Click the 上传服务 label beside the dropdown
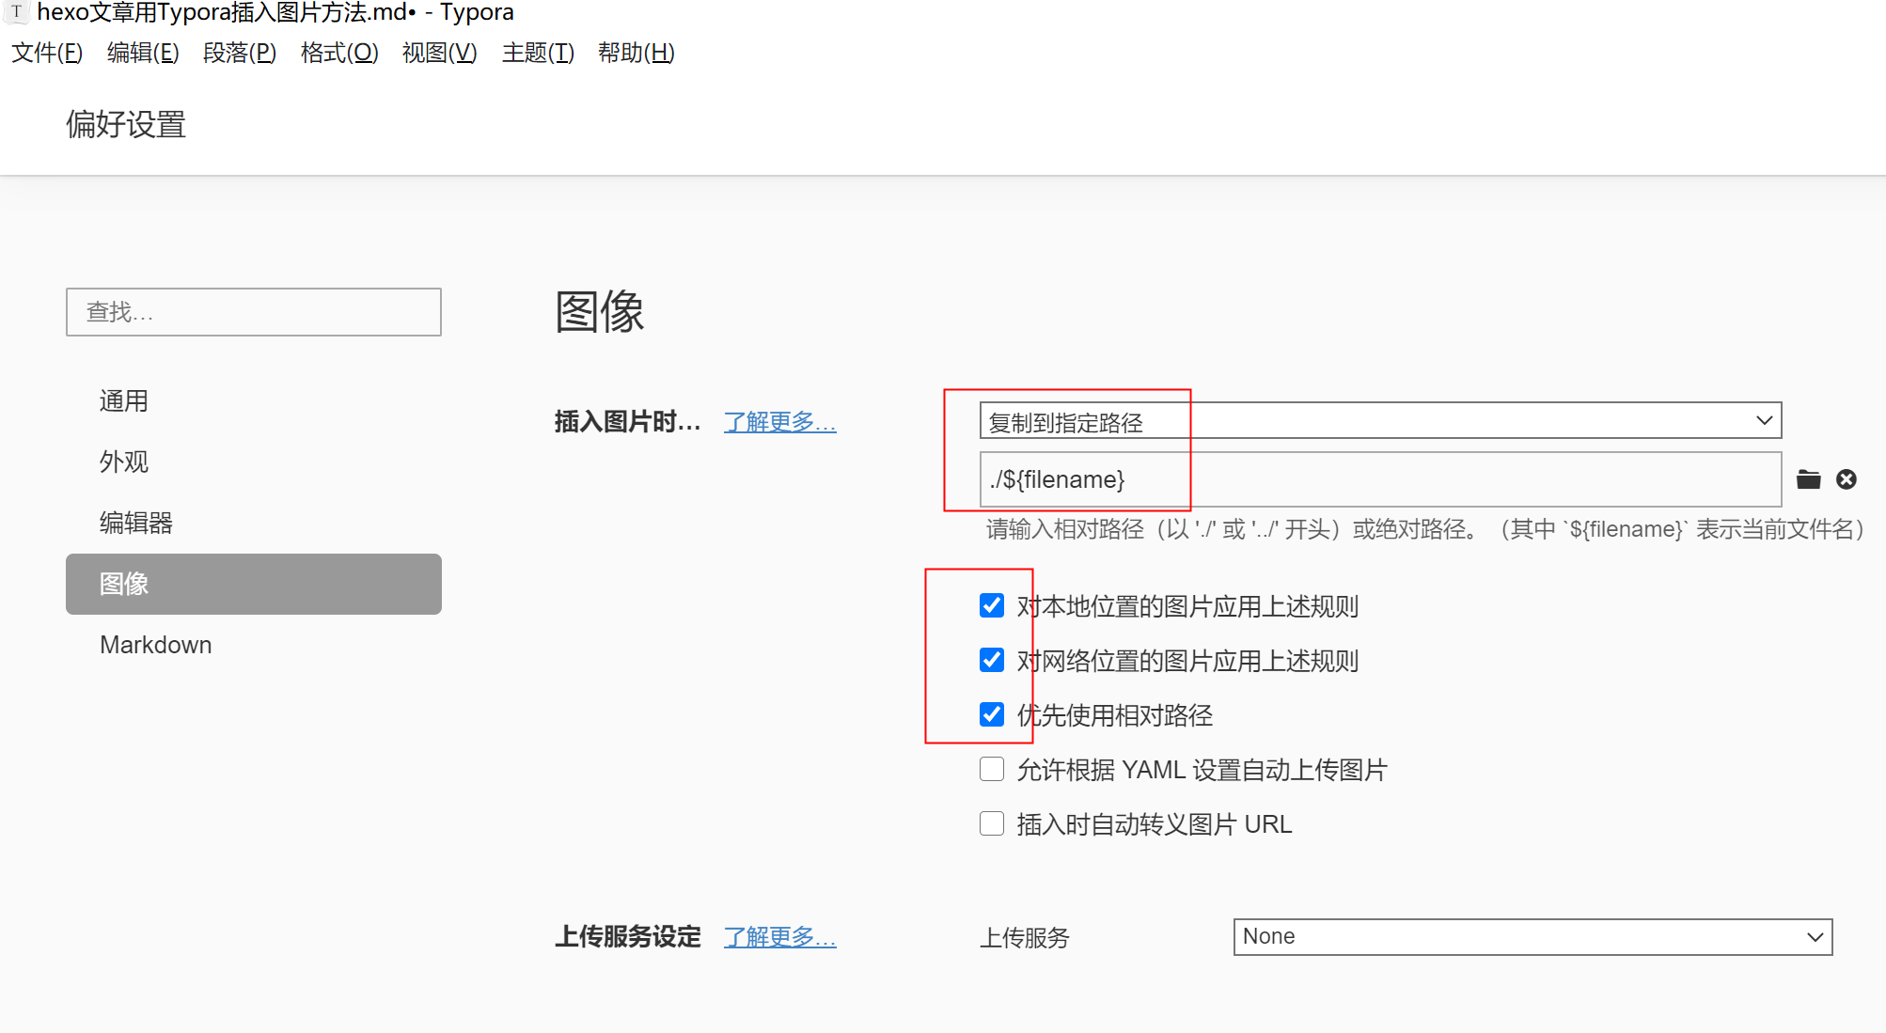The image size is (1886, 1033). click(1025, 938)
